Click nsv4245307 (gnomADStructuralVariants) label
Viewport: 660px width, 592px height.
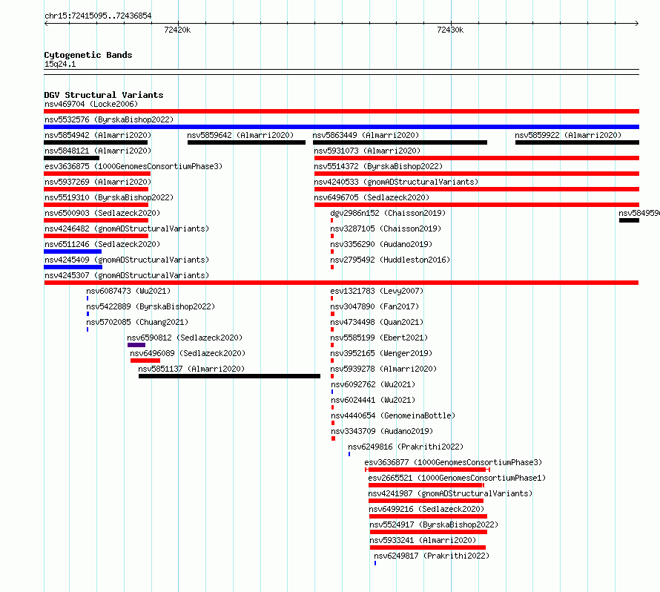tap(127, 275)
